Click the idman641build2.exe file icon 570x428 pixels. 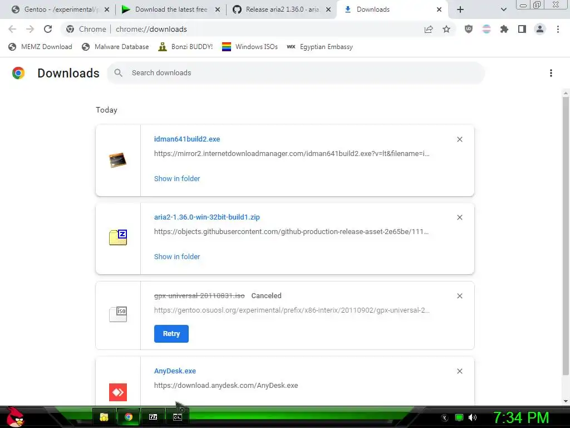(x=118, y=160)
